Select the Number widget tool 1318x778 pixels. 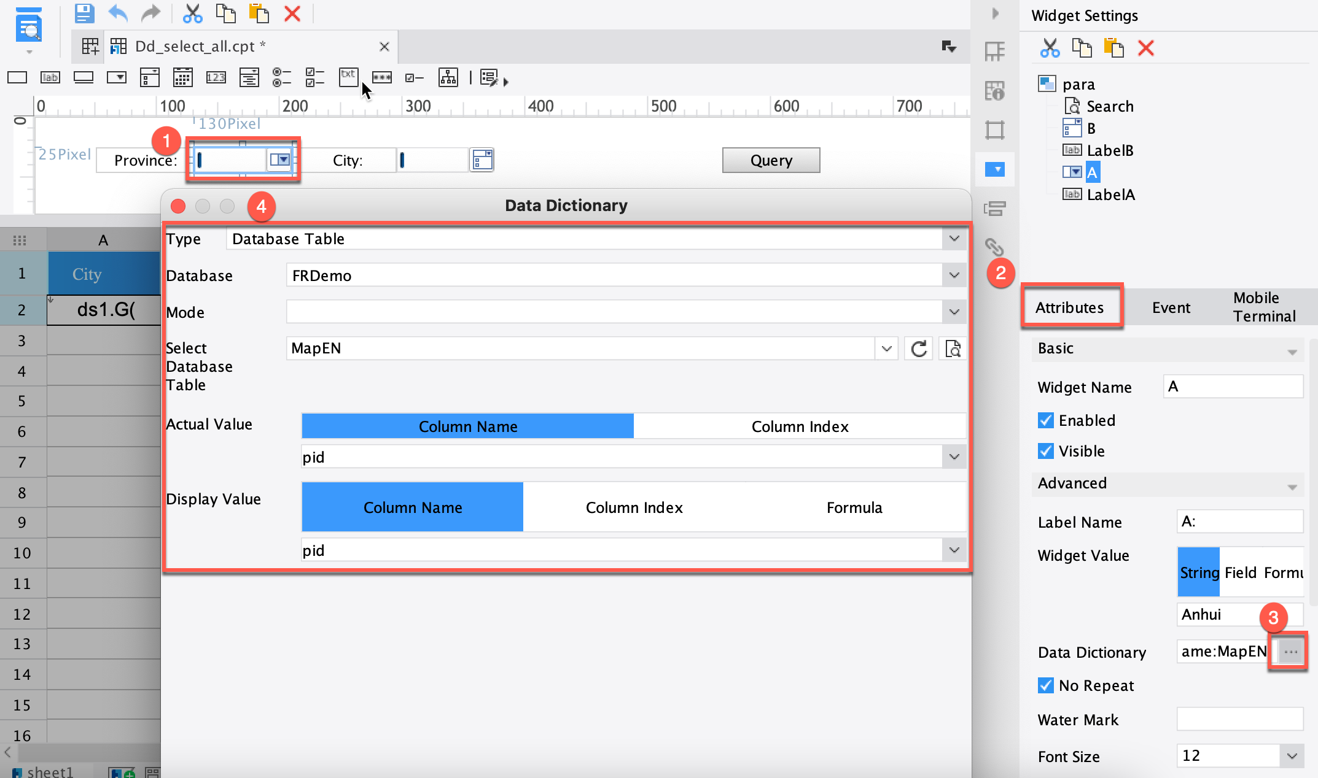click(x=216, y=77)
